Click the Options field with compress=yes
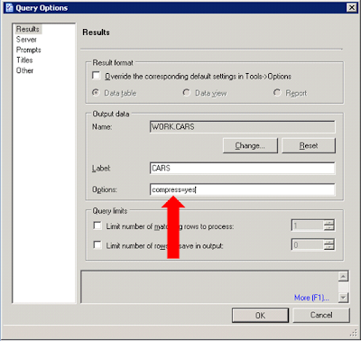Screen dimensions: 361x341 coord(242,189)
